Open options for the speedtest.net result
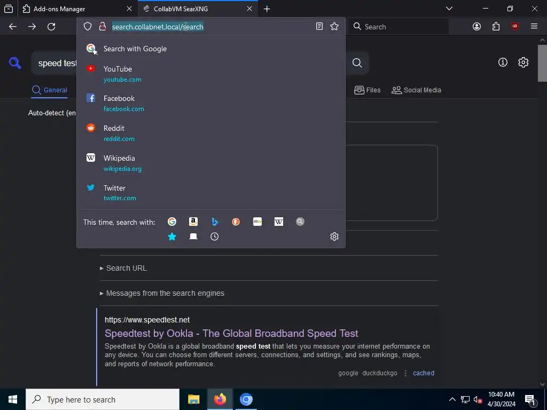Viewport: 547px width, 410px height. 405,373
